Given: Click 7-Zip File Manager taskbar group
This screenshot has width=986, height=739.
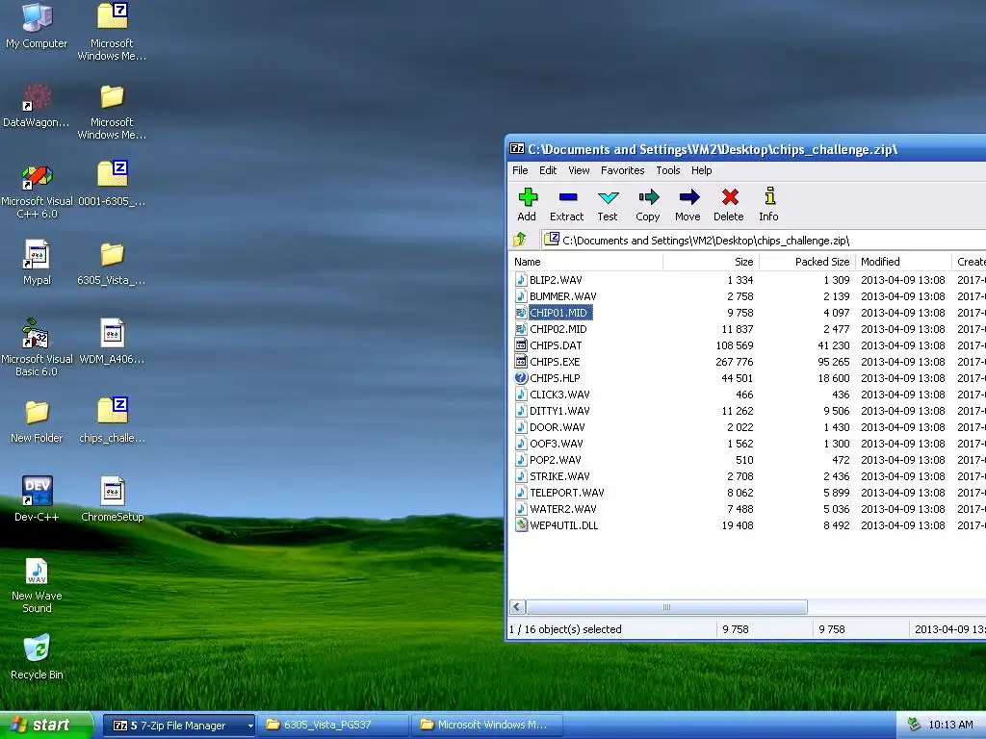Looking at the screenshot, I should [x=178, y=726].
